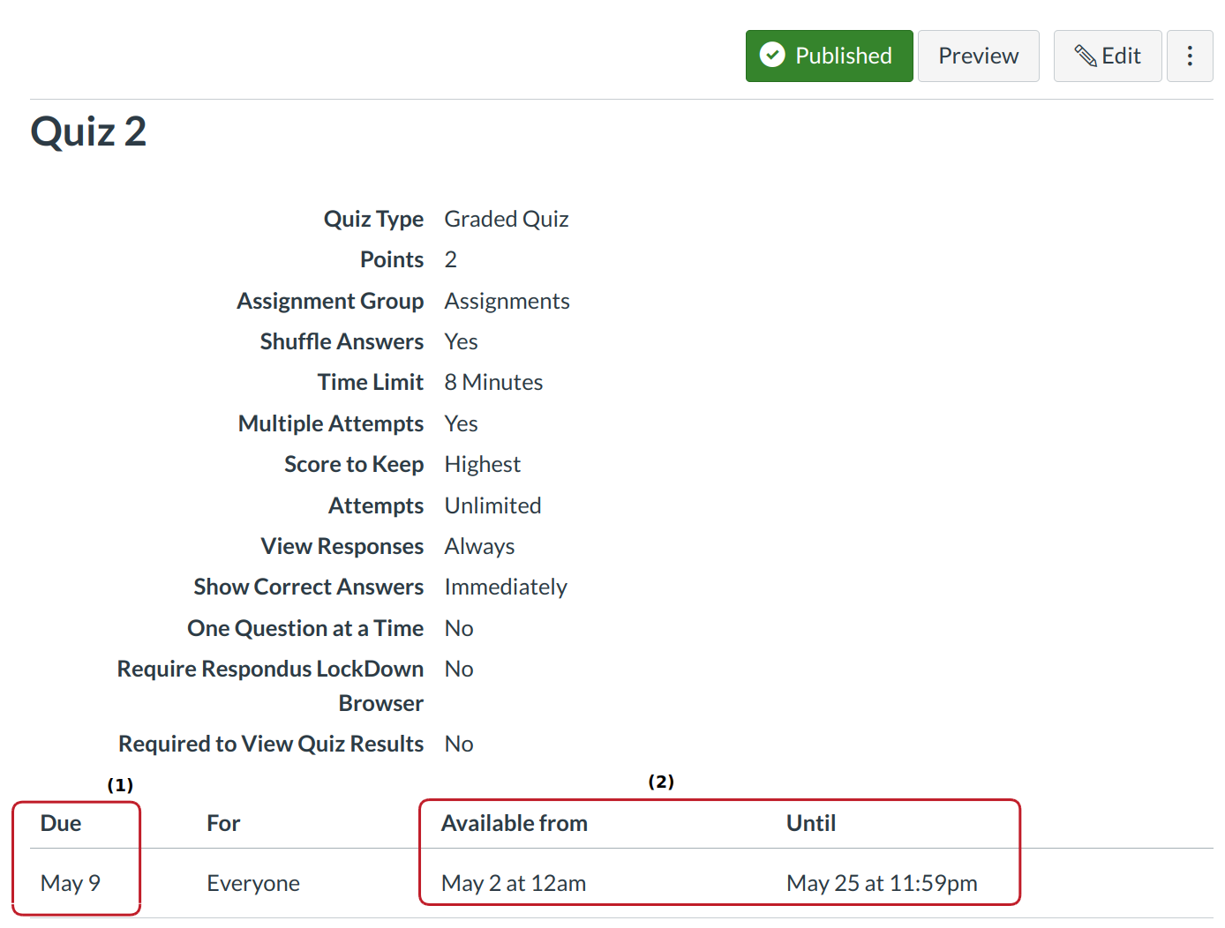Click the checkmark icon on Published button

pos(772,56)
